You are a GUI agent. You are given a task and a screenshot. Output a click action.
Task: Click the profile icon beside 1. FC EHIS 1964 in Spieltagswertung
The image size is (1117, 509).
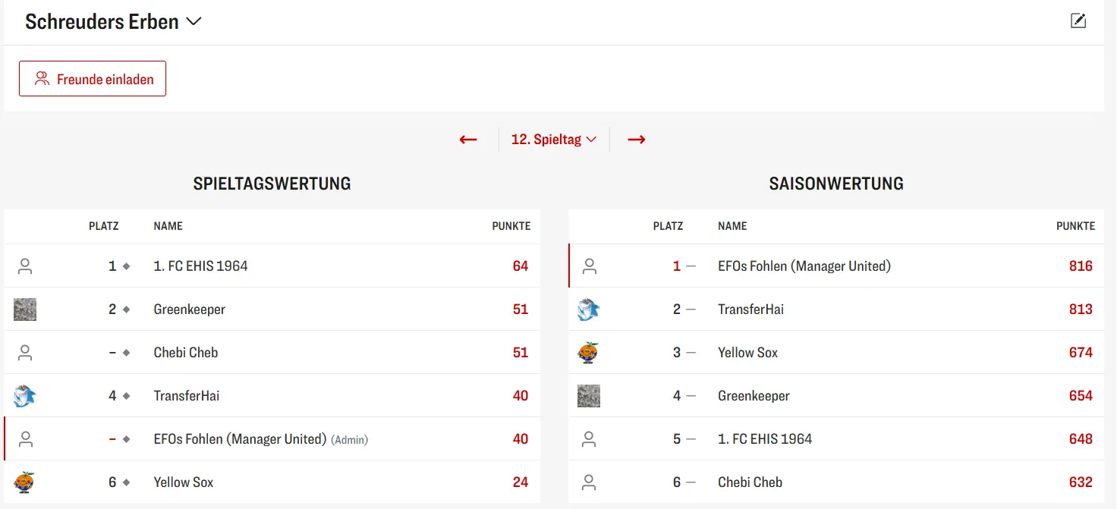tap(25, 266)
